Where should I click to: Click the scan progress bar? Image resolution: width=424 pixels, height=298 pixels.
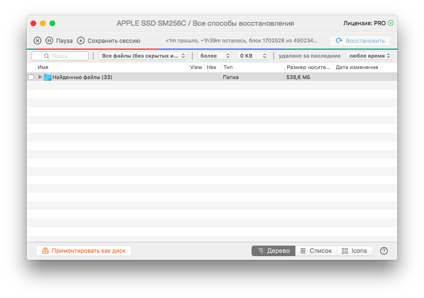coord(212,48)
